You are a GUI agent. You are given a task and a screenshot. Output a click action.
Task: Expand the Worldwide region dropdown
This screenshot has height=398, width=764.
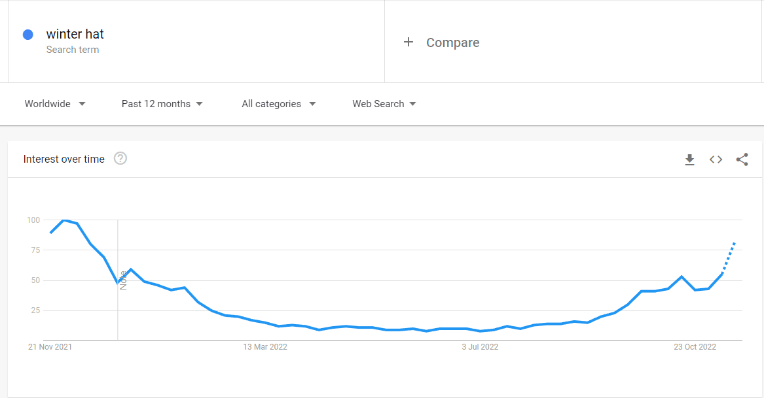click(55, 104)
